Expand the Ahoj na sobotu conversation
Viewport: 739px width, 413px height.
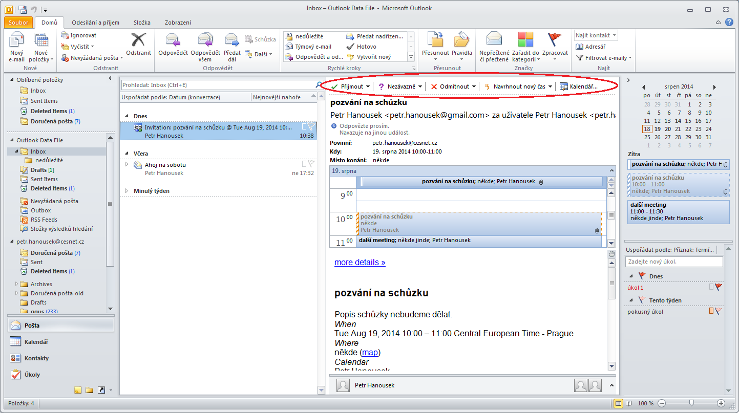[x=128, y=164]
